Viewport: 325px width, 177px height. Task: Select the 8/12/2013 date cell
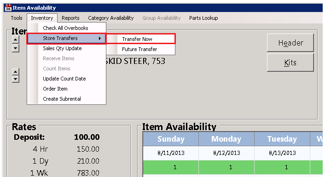pyautogui.click(x=226, y=153)
